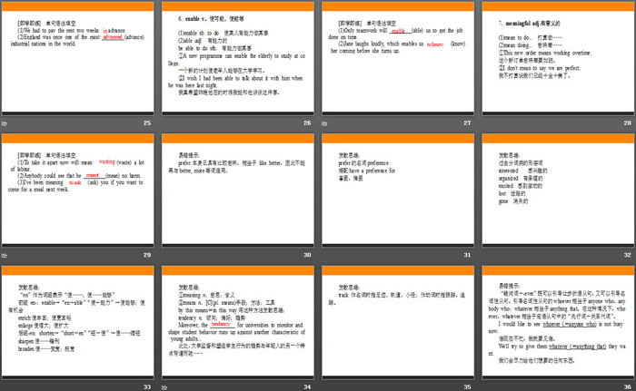Select slide 30 thumbnail about prefer note

coord(238,191)
